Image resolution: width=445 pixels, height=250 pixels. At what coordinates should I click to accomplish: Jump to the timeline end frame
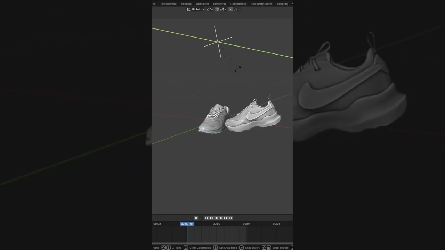pos(230,218)
